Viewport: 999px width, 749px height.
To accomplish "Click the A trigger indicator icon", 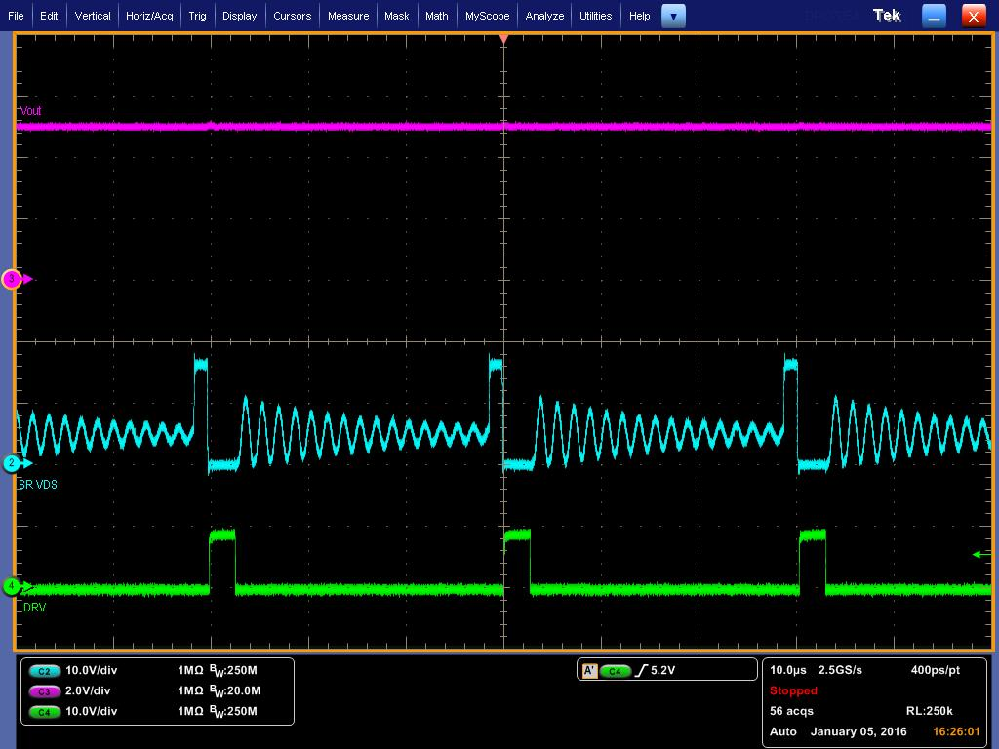I will [x=589, y=669].
